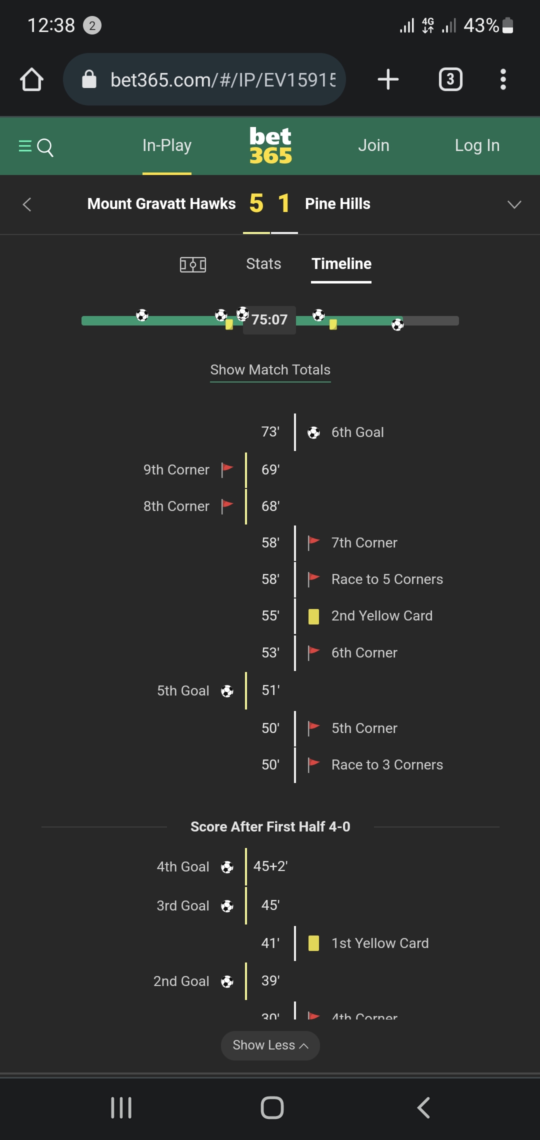Switch to the Stats tab
The width and height of the screenshot is (540, 1140).
coord(263,264)
